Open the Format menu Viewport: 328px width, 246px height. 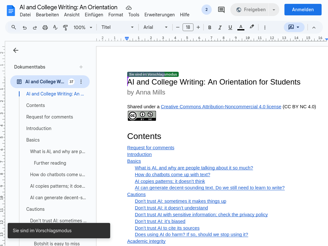[116, 15]
